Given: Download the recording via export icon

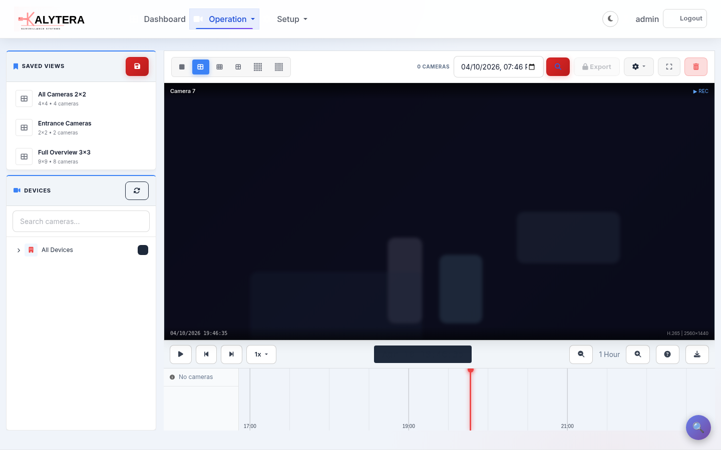Looking at the screenshot, I should (x=697, y=354).
